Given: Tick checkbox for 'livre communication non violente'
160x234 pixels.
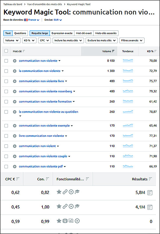Looking at the screenshot, I should tap(6, 136).
